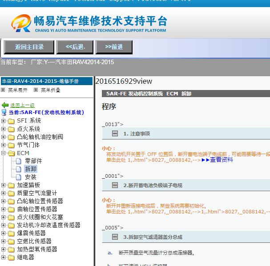Expand the 凸轮轴位置传感器 node

[3, 201]
